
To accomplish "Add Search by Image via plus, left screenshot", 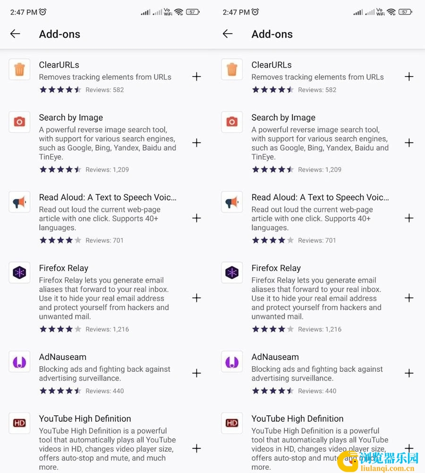I will 196,143.
